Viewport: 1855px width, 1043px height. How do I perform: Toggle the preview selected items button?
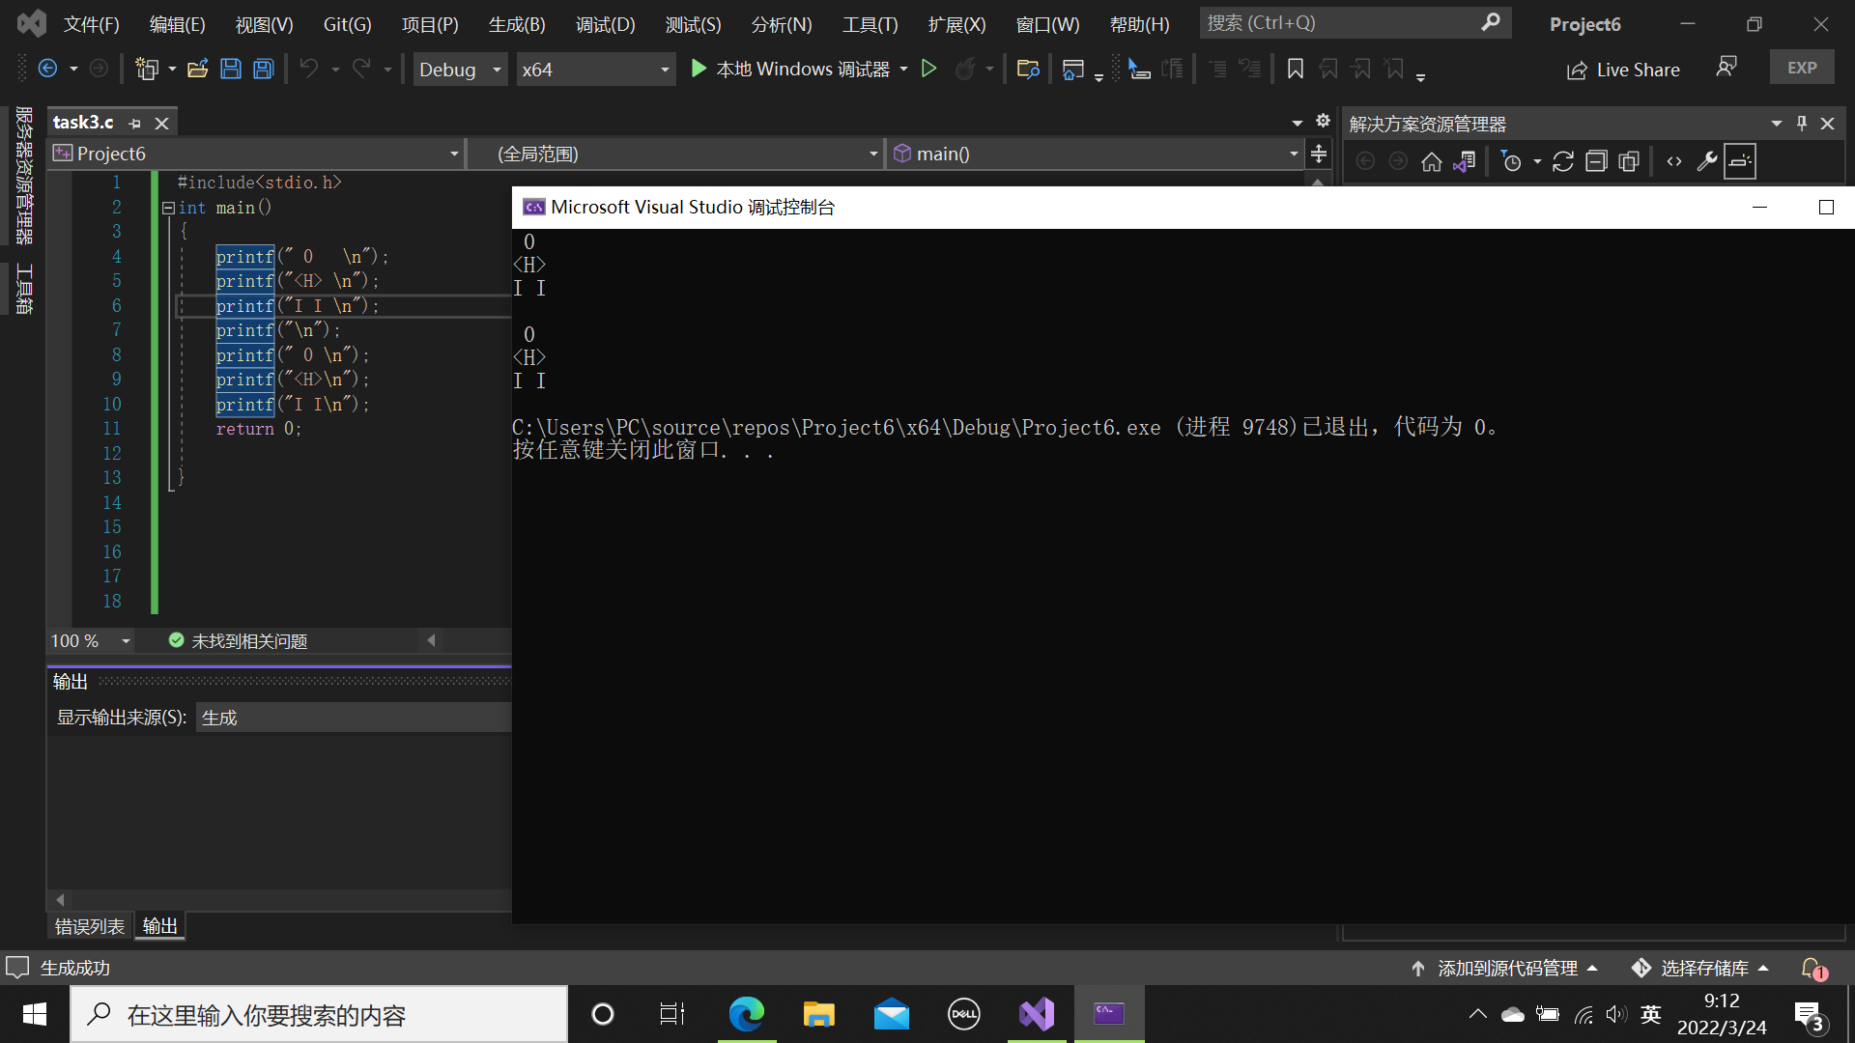[x=1740, y=162]
